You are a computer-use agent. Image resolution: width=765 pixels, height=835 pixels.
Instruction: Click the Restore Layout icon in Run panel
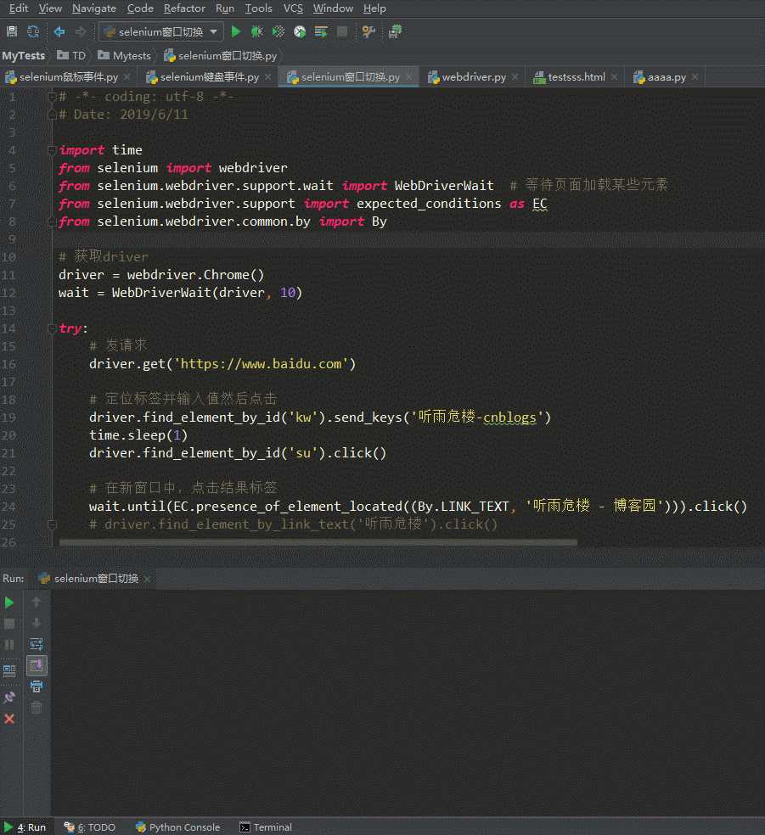tap(9, 671)
